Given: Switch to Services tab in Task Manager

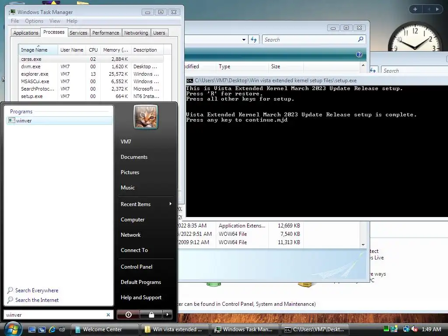Looking at the screenshot, I should (78, 33).
